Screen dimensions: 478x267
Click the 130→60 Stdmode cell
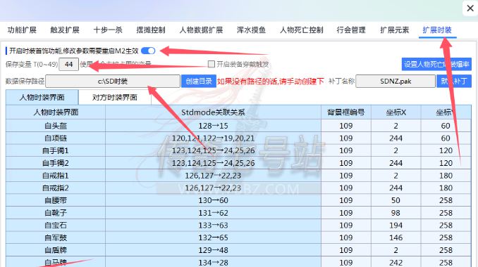pyautogui.click(x=213, y=200)
